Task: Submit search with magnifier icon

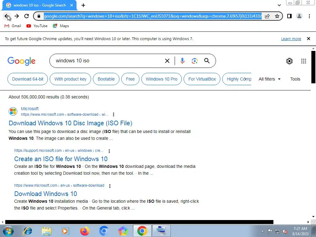Action: (207, 61)
